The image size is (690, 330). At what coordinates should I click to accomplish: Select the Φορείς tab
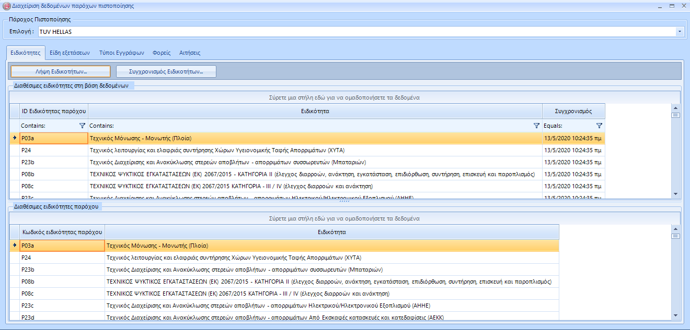pos(162,53)
